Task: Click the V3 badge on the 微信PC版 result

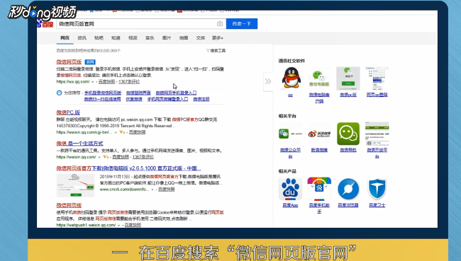Action: (x=122, y=132)
